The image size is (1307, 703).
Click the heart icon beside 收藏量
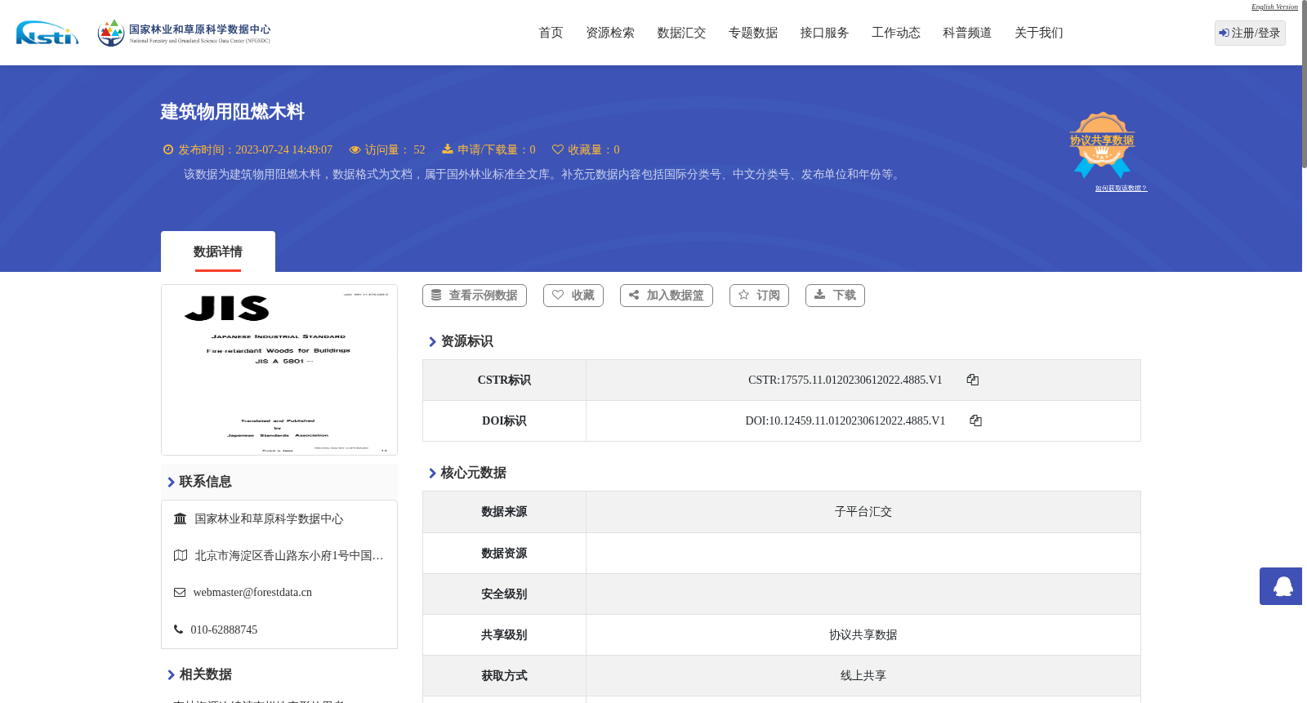558,149
